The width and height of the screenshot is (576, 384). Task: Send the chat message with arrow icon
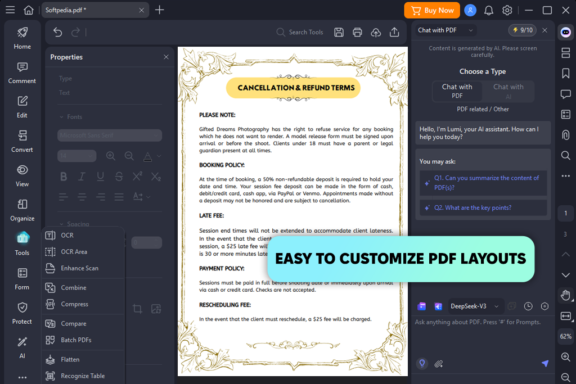[x=545, y=363]
